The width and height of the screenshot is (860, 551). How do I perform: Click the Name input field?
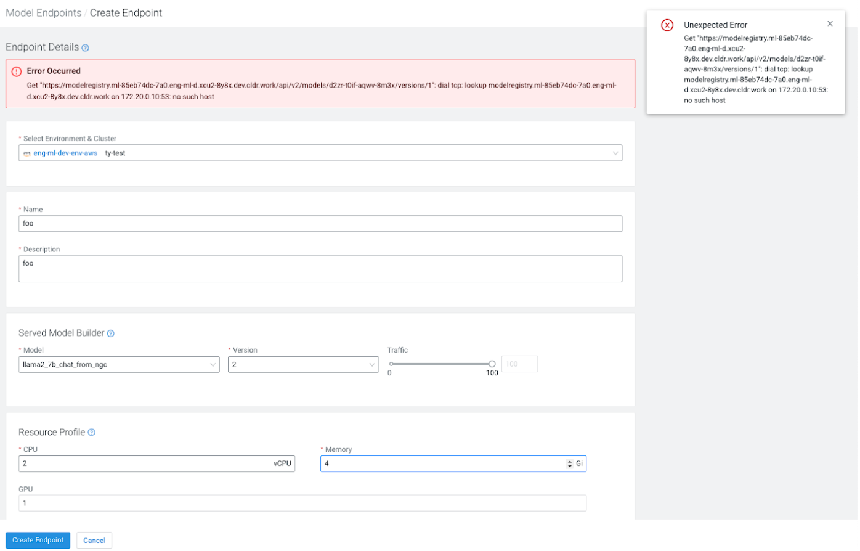click(320, 224)
